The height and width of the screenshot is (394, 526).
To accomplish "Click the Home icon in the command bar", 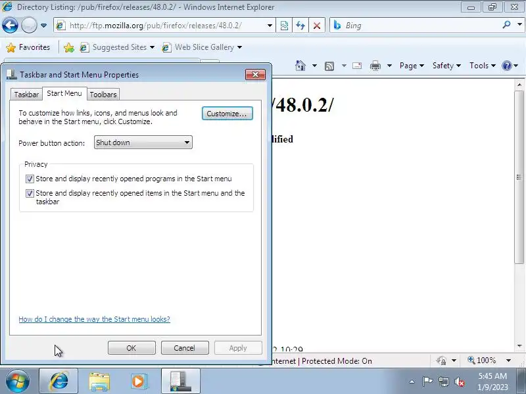I will click(x=300, y=66).
